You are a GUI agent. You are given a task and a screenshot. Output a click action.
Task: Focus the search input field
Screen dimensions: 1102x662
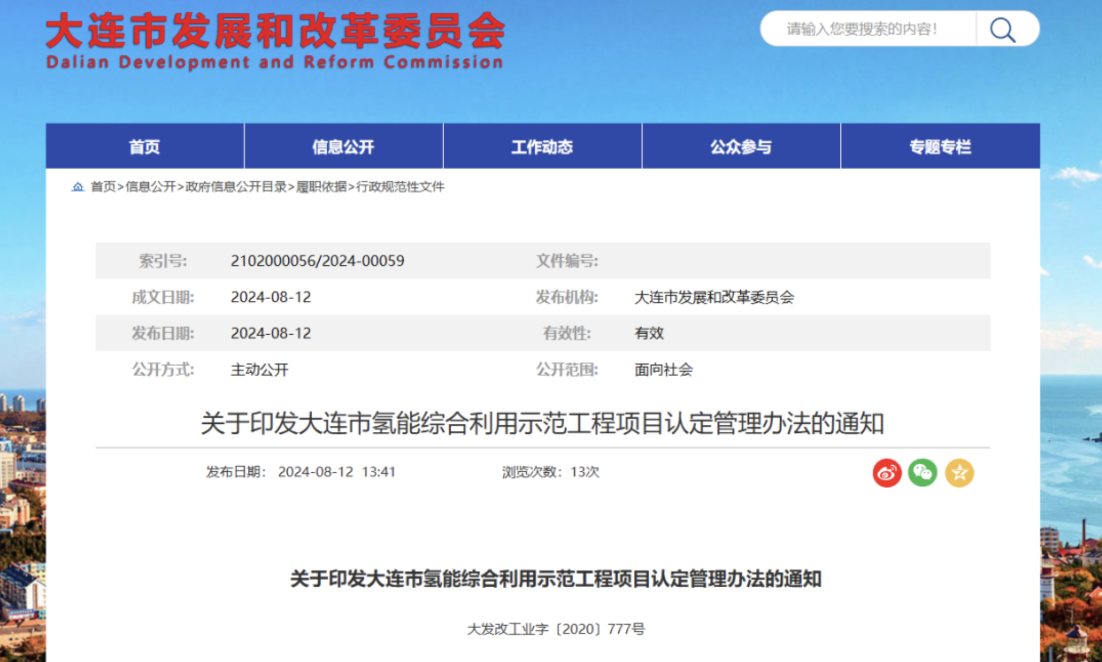(x=868, y=29)
